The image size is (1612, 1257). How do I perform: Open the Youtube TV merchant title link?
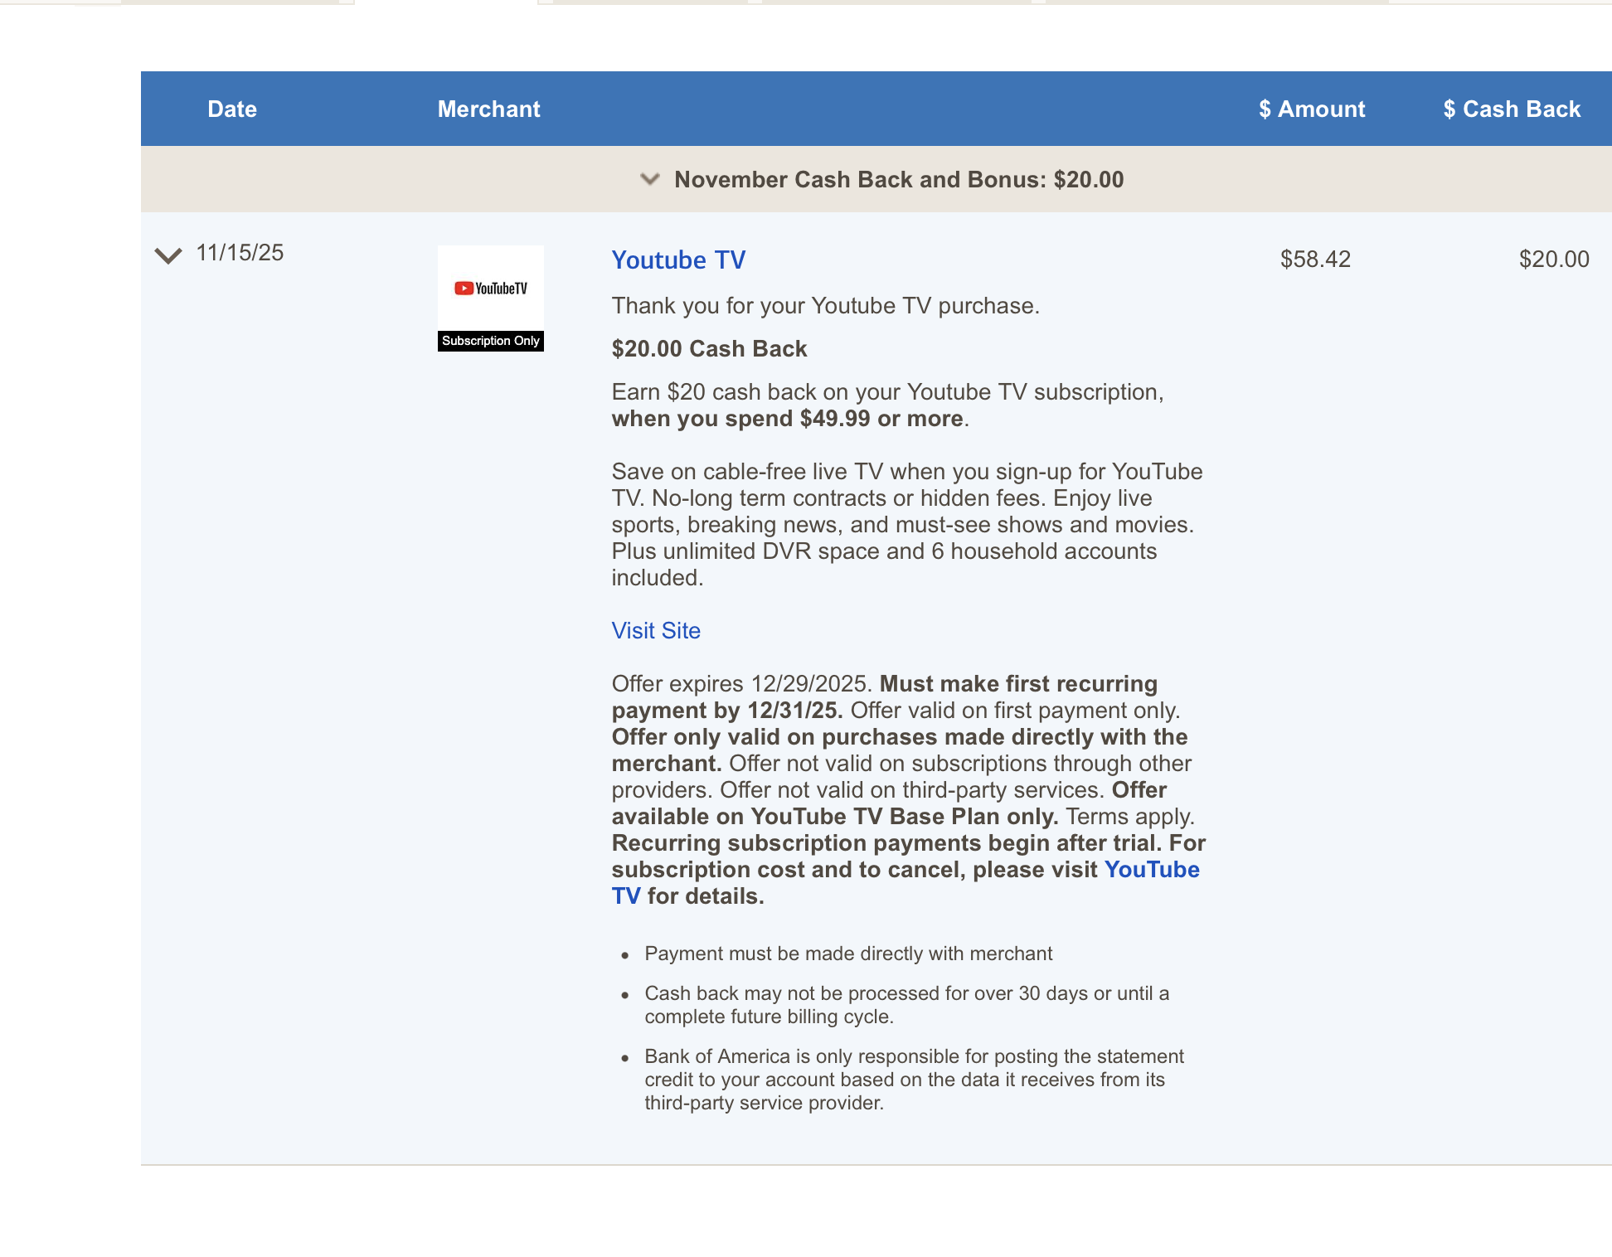pos(678,260)
